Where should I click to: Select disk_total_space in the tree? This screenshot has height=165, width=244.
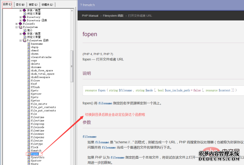[43, 74]
